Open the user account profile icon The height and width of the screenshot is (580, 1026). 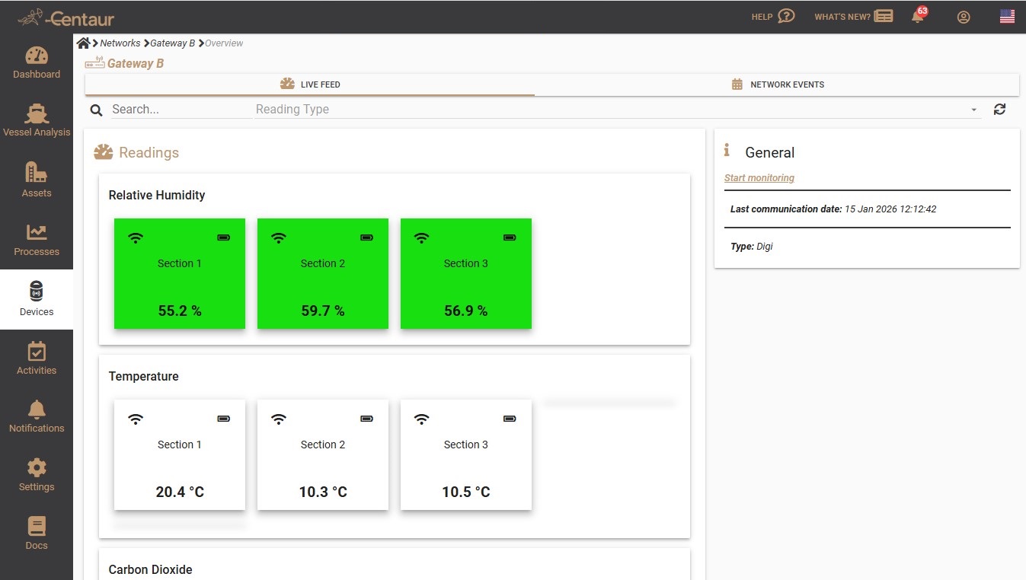(964, 17)
